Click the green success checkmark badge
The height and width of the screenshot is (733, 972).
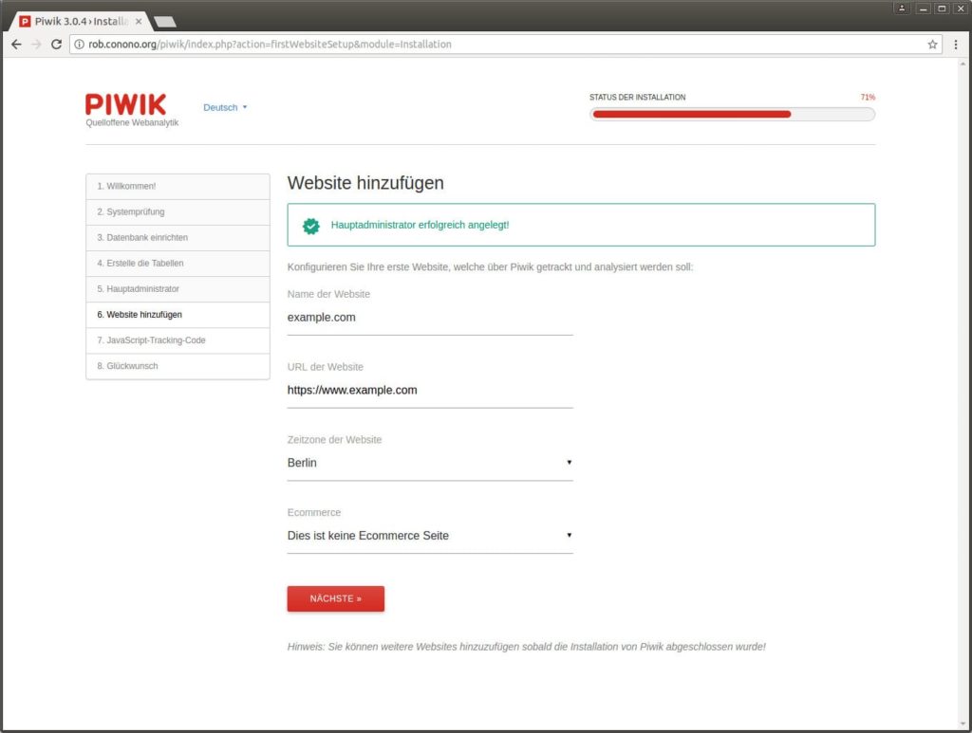pos(311,226)
